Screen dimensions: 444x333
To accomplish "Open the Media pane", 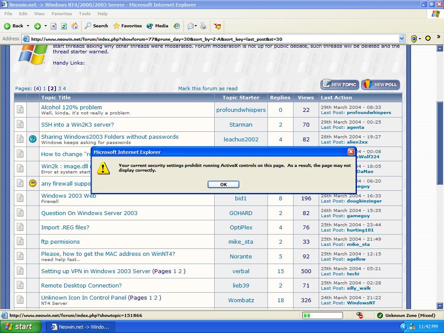I will tap(157, 26).
